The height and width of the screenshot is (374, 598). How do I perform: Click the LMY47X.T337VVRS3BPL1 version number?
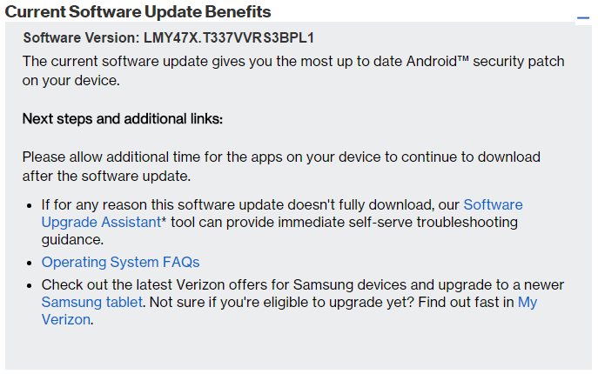[229, 38]
